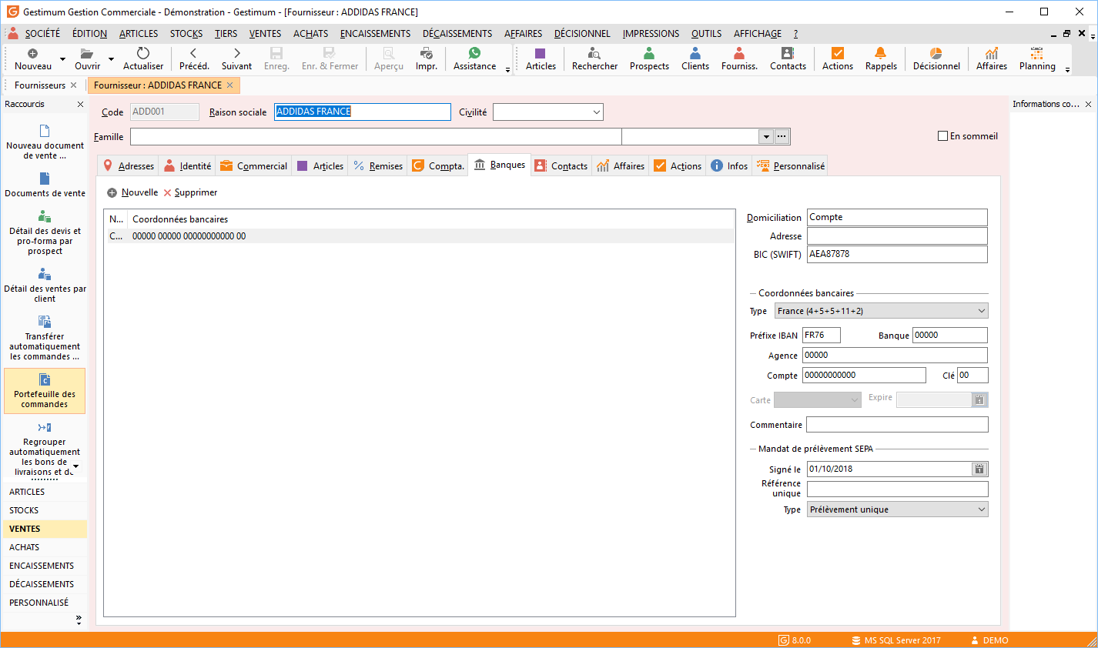
Task: Open the Actions toolbar icon
Action: pos(838,59)
